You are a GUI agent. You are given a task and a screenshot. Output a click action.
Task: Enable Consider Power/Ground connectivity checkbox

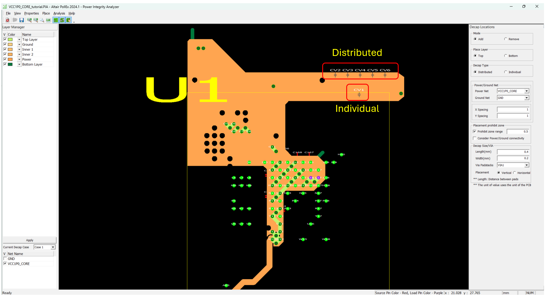pos(474,138)
